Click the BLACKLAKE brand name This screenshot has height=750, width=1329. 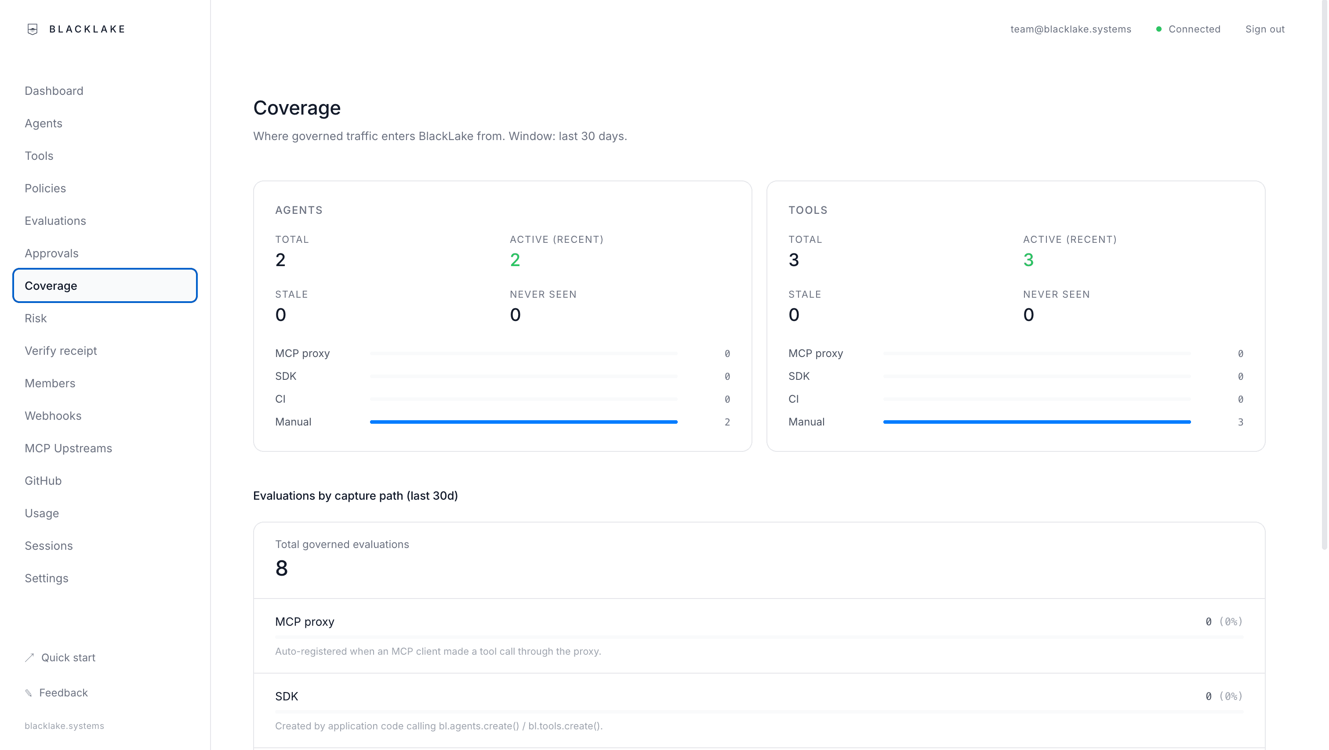[x=87, y=29]
